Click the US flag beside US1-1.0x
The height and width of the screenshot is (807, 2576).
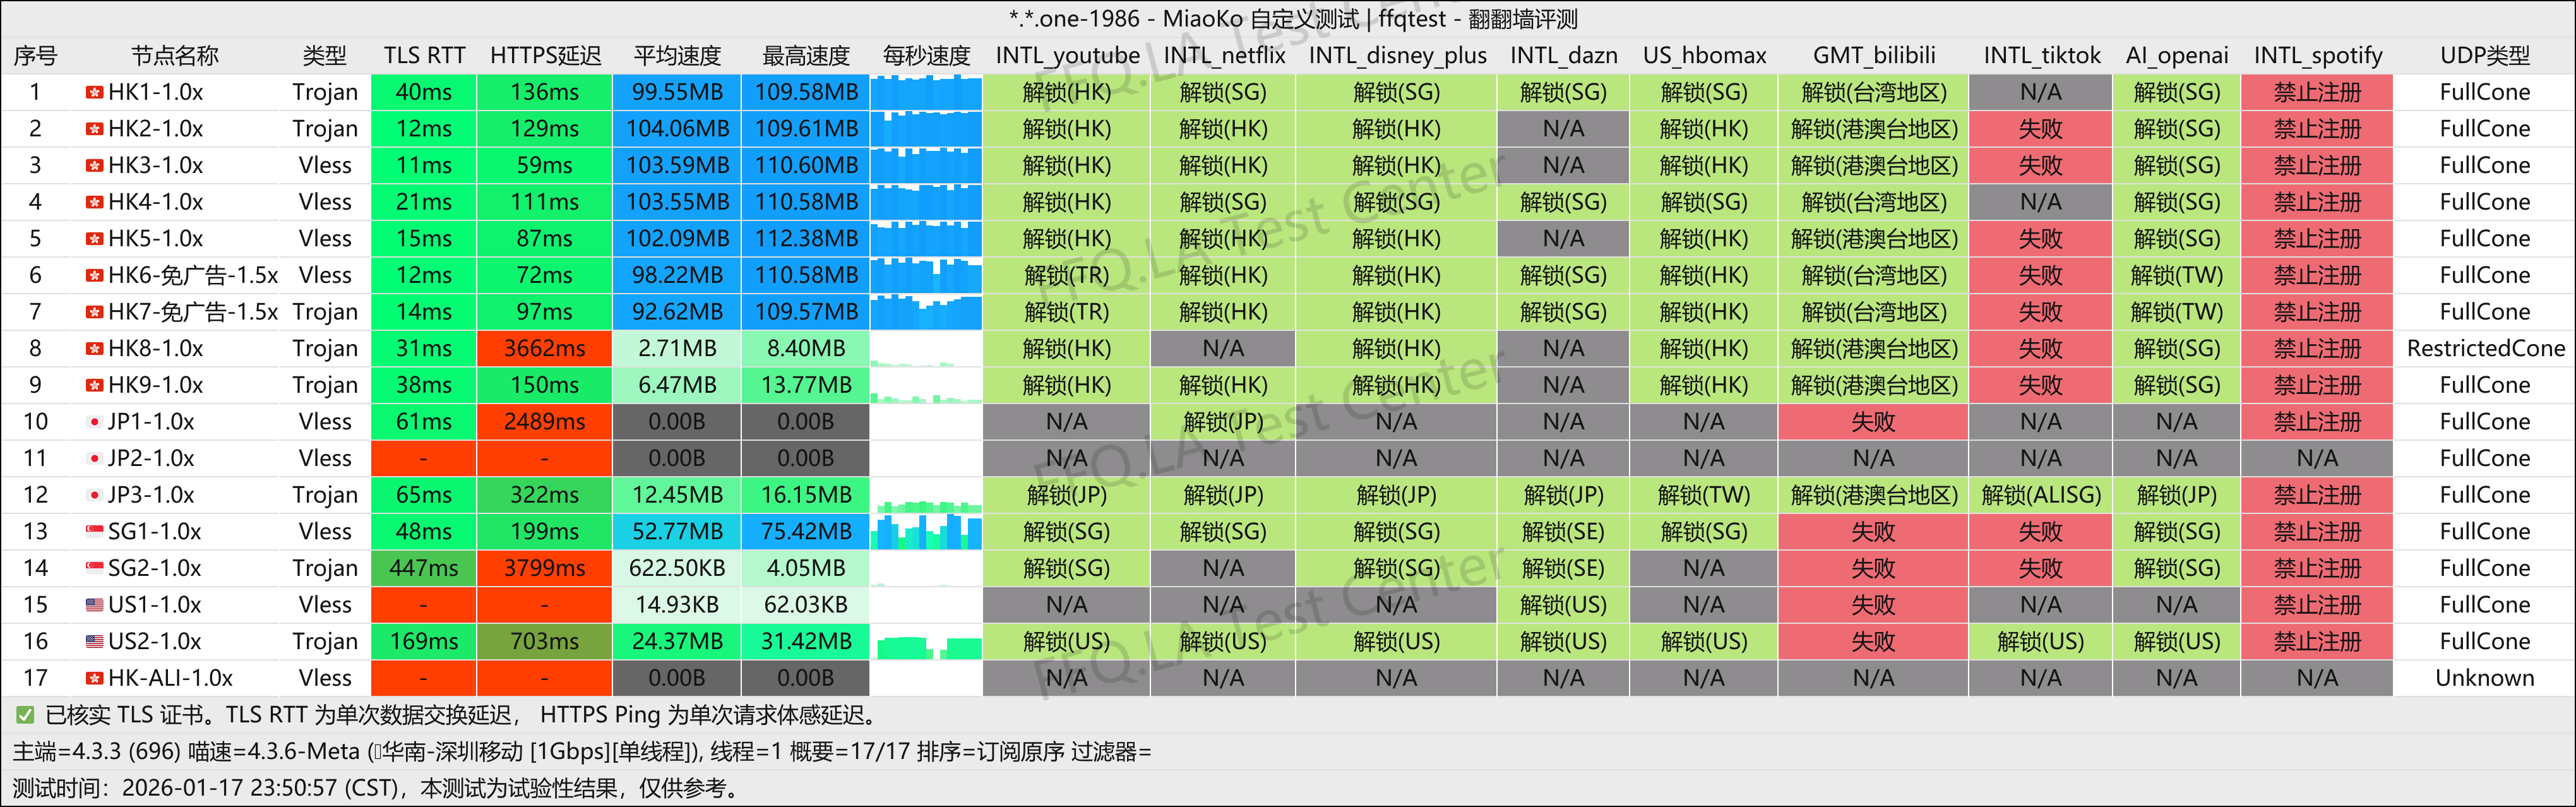tap(94, 605)
